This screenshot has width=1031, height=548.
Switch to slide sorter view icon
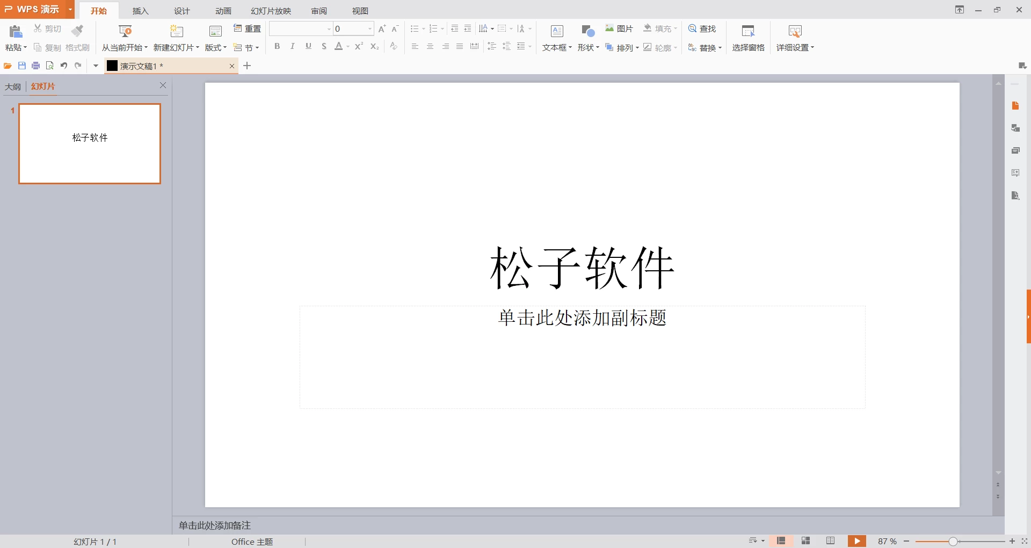(806, 541)
